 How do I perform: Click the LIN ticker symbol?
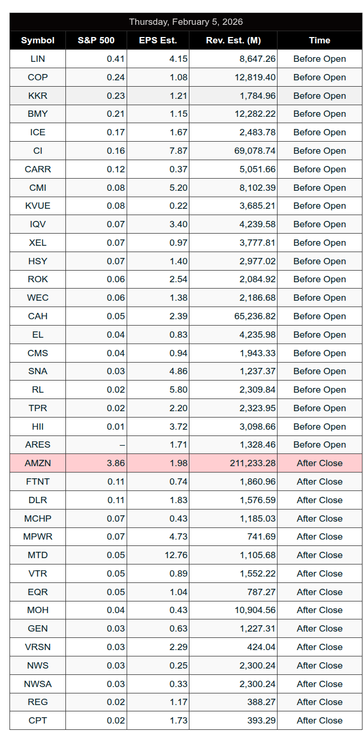tap(37, 59)
